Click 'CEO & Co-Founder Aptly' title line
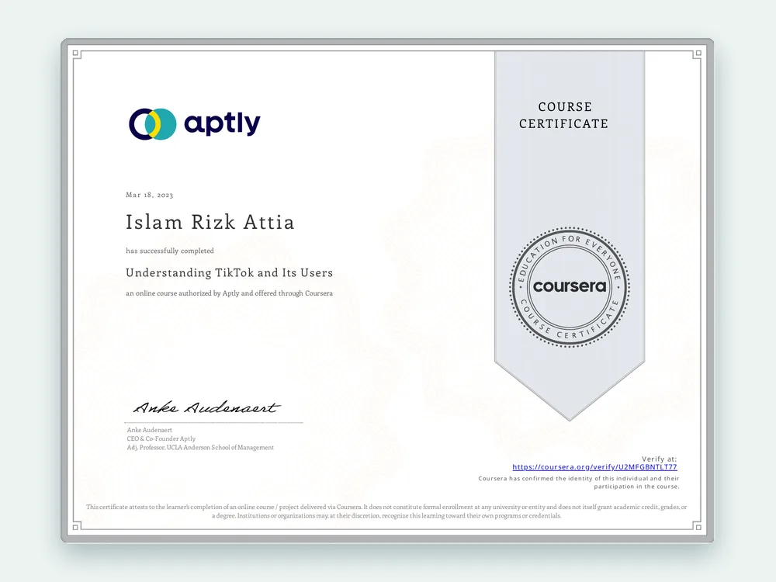Image resolution: width=776 pixels, height=582 pixels. [x=161, y=438]
